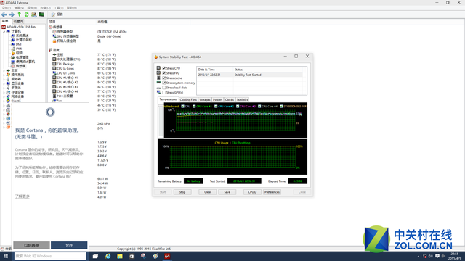This screenshot has width=465, height=261.
Task: Toggle CPU Core #1 legend checkbox
Action: (x=194, y=107)
